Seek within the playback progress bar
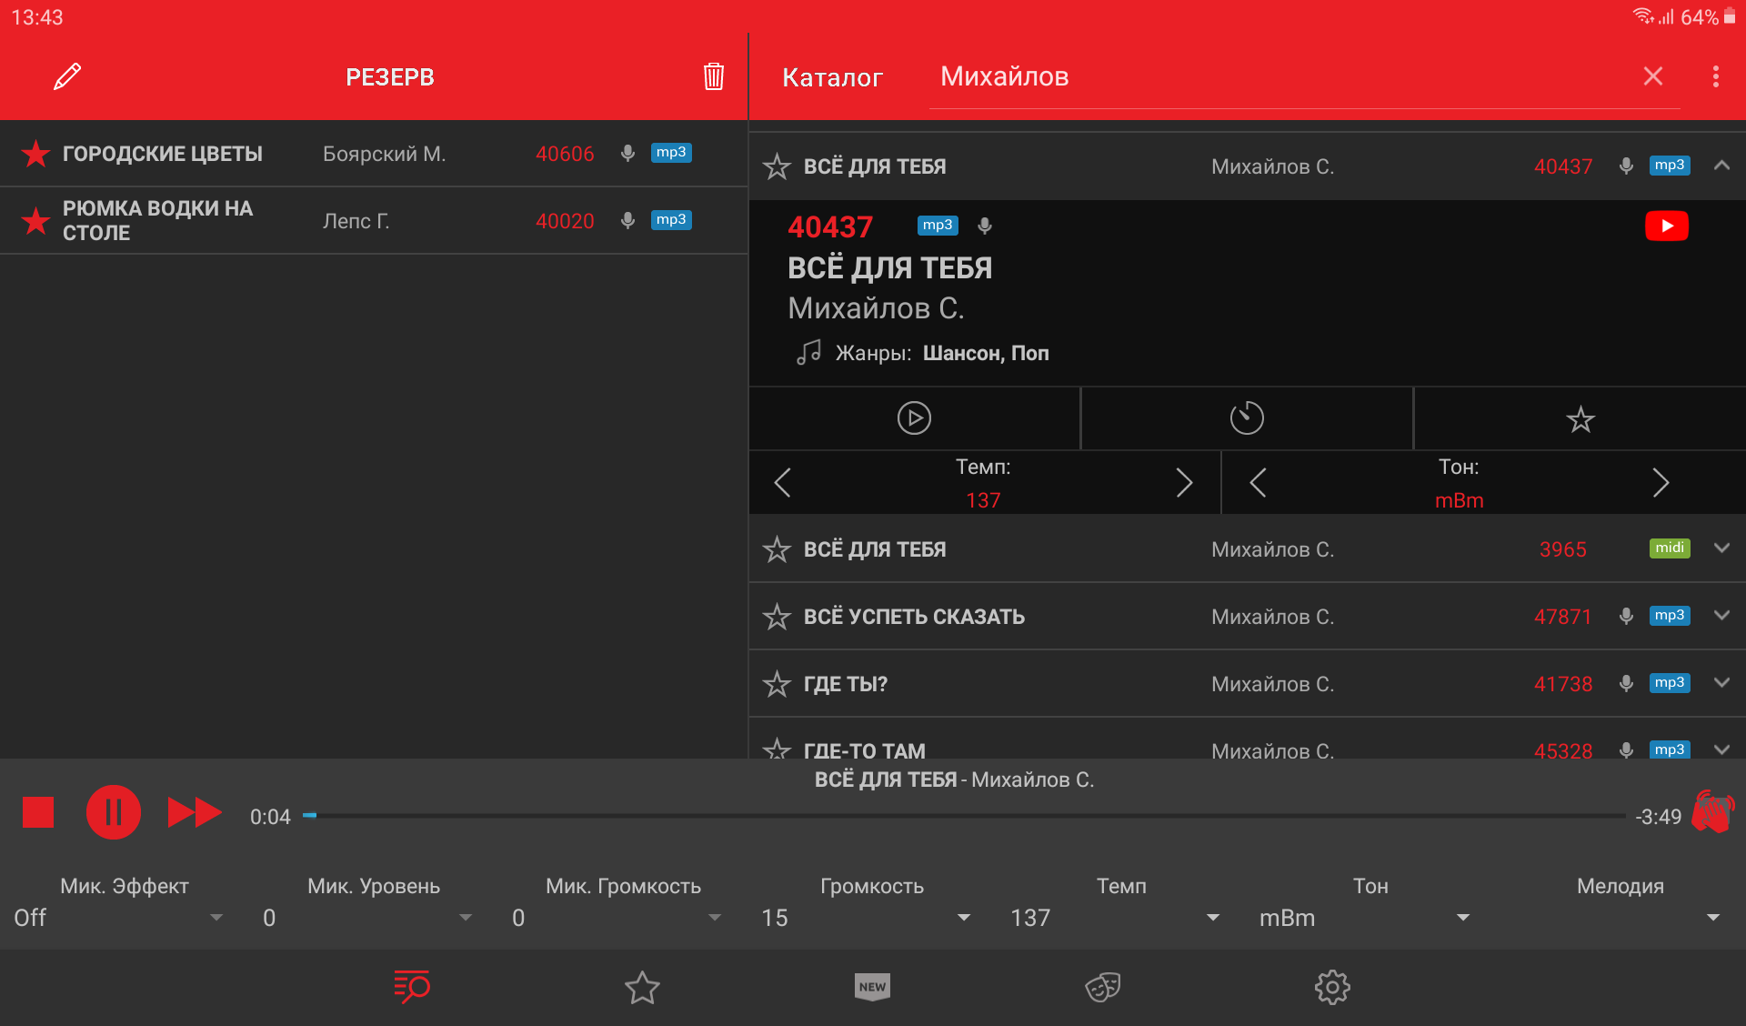This screenshot has width=1746, height=1026. pyautogui.click(x=964, y=816)
